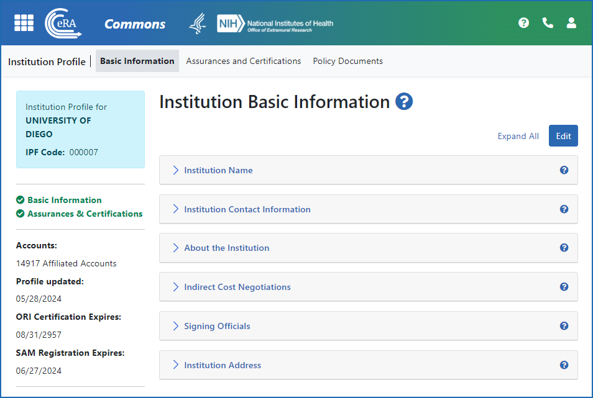Click help icon in Signing Officials row
This screenshot has width=593, height=398.
tap(564, 325)
